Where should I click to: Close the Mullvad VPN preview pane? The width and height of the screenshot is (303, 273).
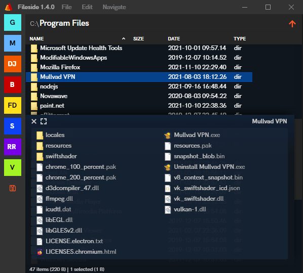34,121
